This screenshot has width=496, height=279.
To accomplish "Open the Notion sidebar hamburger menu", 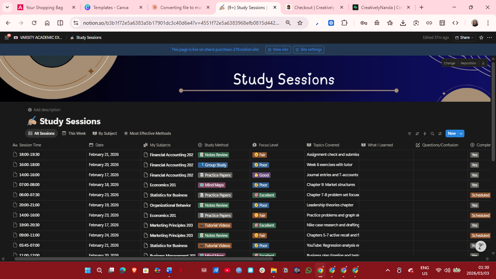I will tap(7, 37).
